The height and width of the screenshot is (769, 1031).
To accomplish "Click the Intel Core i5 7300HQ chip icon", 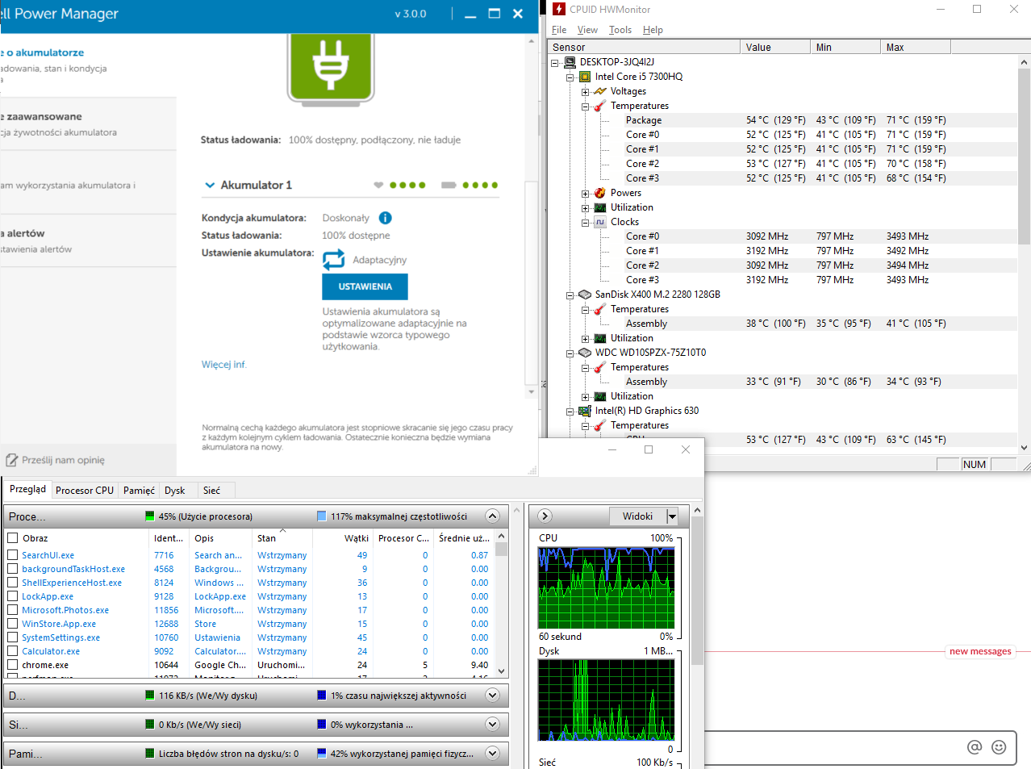I will (585, 77).
